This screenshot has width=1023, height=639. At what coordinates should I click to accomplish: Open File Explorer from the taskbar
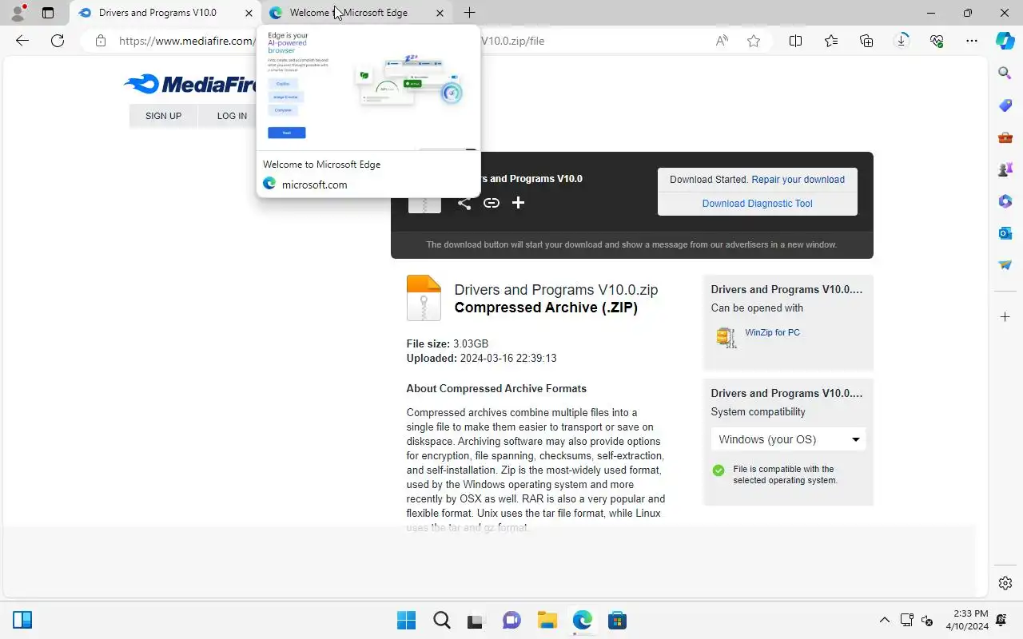pyautogui.click(x=547, y=621)
